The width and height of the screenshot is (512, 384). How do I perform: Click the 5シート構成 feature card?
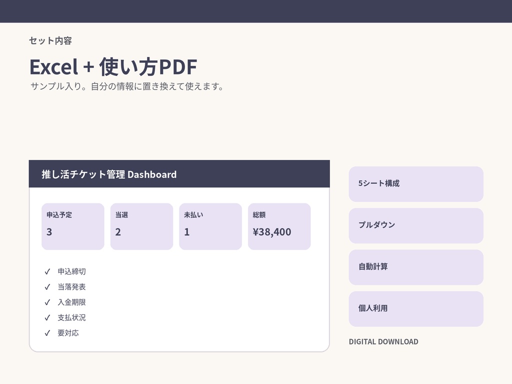(416, 184)
